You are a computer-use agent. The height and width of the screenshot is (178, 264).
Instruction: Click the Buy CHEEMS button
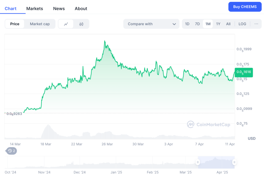tap(245, 7)
